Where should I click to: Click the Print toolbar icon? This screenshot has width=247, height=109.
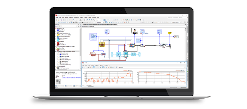(x=63, y=20)
